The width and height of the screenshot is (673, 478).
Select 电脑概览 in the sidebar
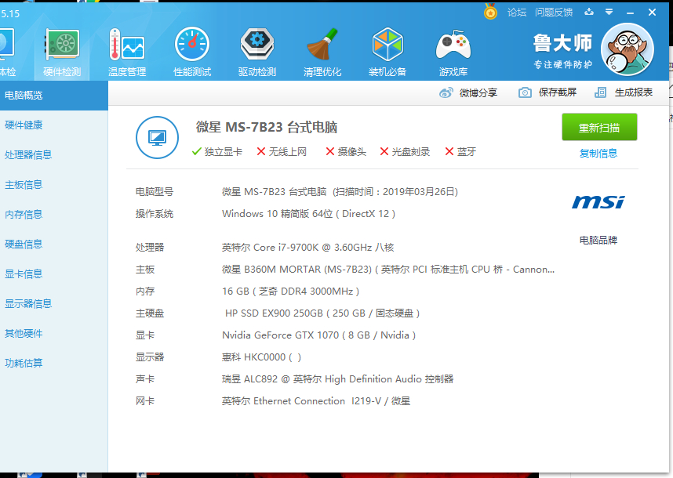53,95
